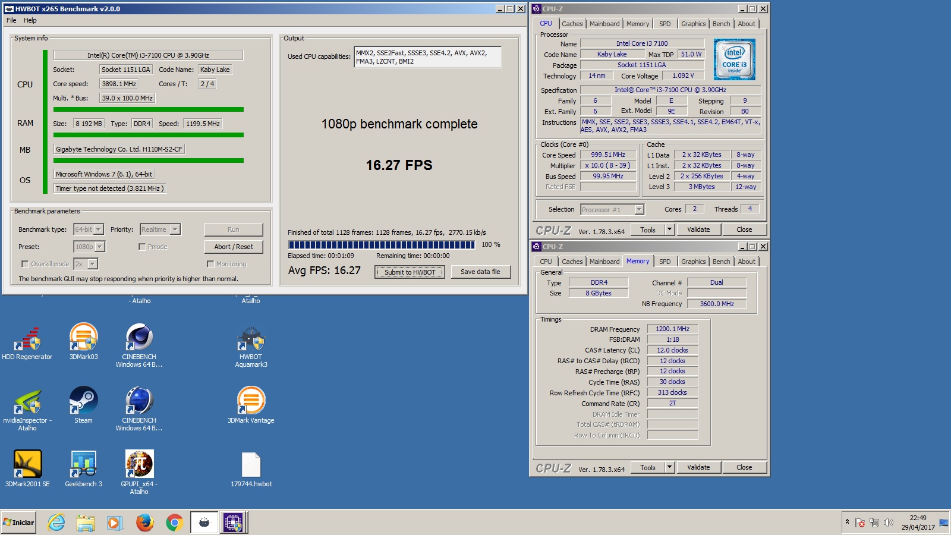Show hidden tray icons arrow

point(847,521)
